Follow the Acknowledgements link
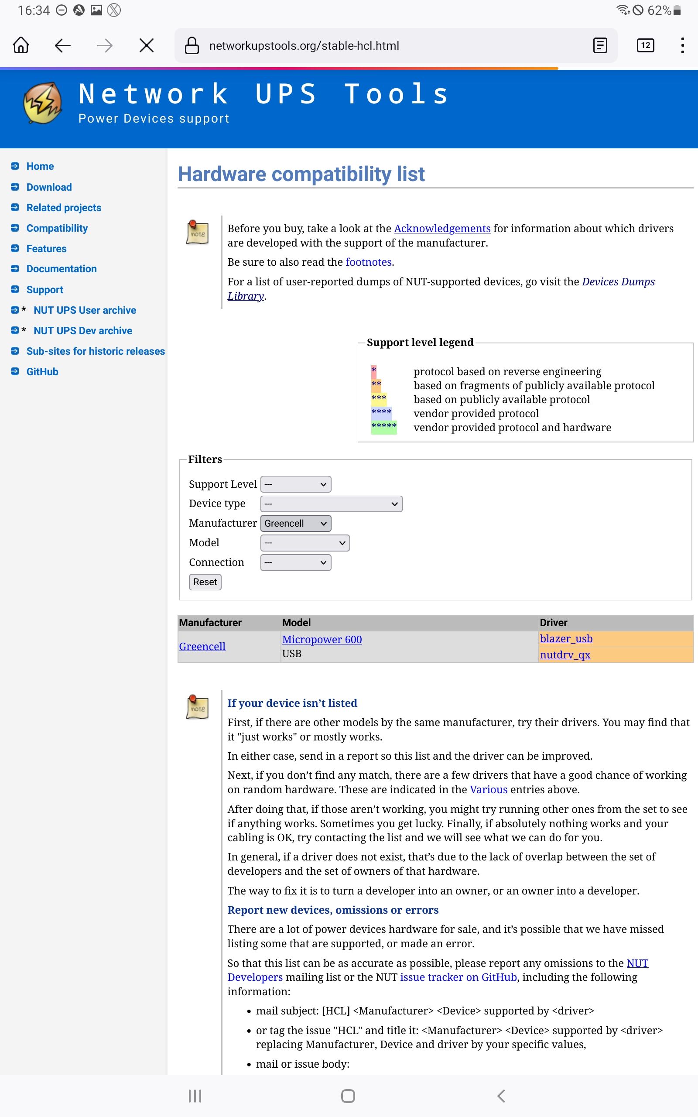Viewport: 698px width, 1117px height. 442,229
